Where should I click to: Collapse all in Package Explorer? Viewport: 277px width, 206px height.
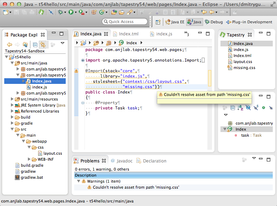tap(35, 45)
